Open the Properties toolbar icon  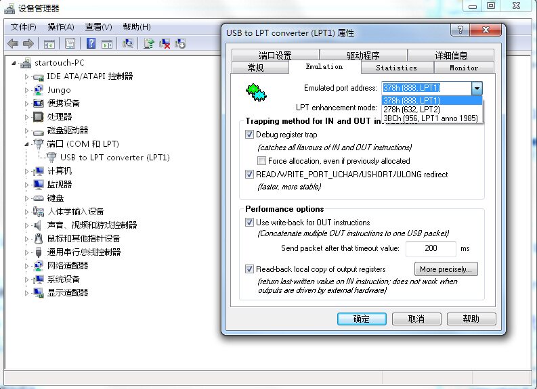coord(70,44)
